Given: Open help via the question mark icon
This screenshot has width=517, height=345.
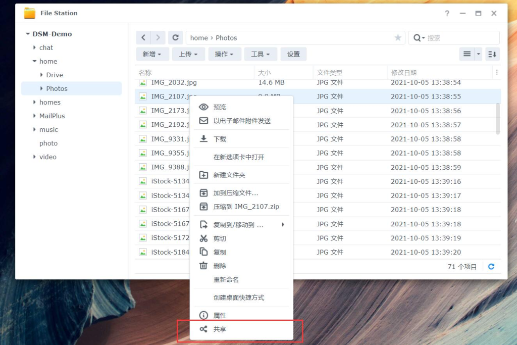Looking at the screenshot, I should (x=447, y=14).
